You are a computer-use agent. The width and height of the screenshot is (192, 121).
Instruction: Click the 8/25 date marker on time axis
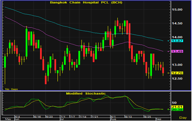coord(147,116)
